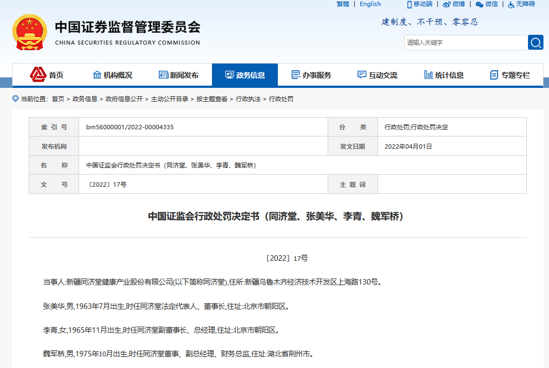Click the 首页 breadcrumb link

pyautogui.click(x=58, y=99)
